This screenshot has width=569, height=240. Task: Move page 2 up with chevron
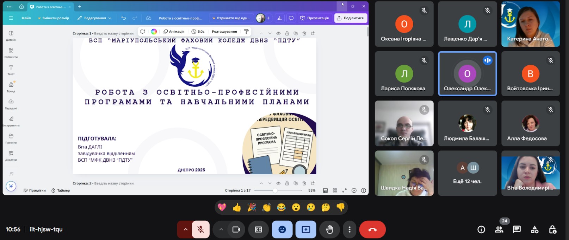(261, 183)
